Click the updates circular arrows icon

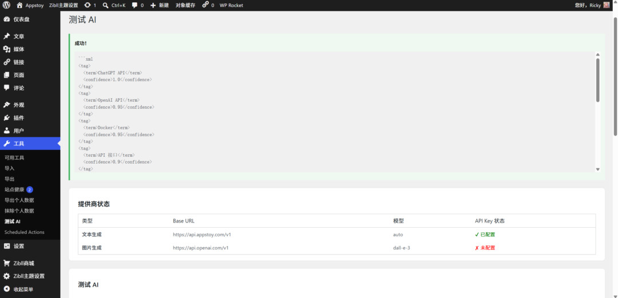[88, 5]
